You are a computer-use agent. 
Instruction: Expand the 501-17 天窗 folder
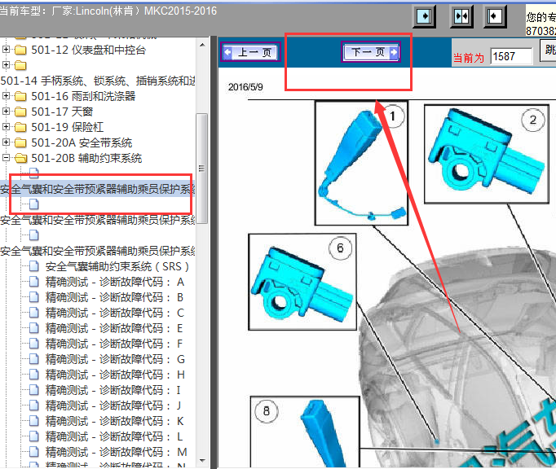[x=6, y=112]
